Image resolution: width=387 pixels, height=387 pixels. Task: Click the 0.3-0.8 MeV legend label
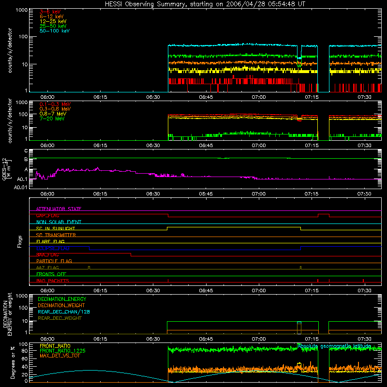[x=55, y=109]
